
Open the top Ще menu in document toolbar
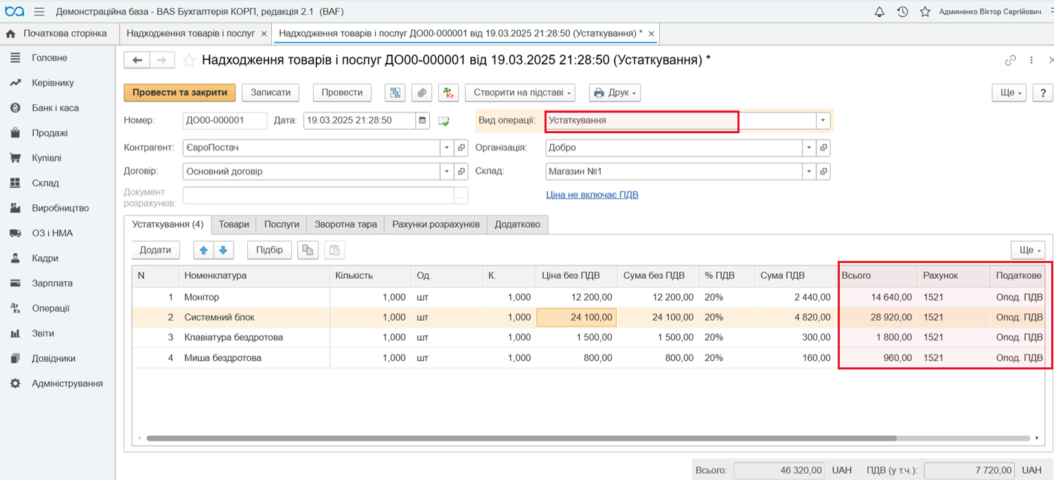(x=1009, y=93)
